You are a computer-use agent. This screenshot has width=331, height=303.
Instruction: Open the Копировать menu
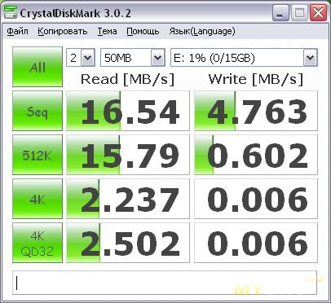click(63, 31)
